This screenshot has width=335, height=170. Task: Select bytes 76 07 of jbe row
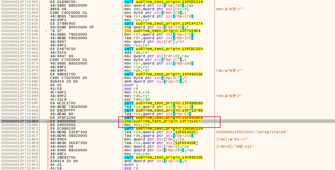point(55,31)
